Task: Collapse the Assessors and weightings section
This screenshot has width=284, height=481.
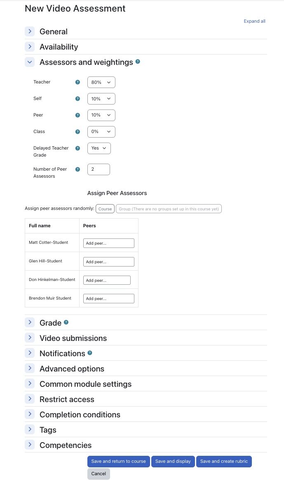Action: (30, 62)
